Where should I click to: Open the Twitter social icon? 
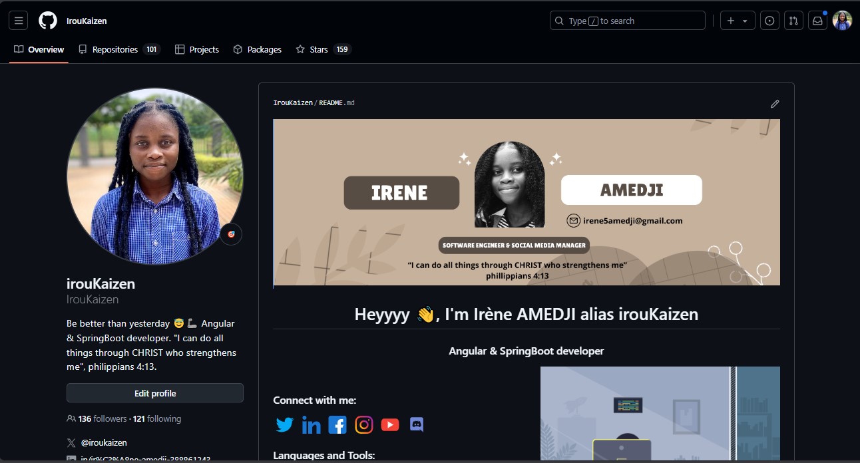click(x=285, y=424)
